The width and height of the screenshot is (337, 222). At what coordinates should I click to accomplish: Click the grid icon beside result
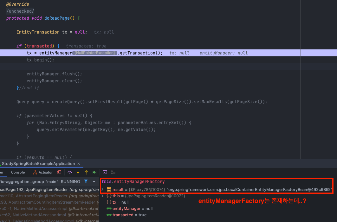(x=109, y=189)
